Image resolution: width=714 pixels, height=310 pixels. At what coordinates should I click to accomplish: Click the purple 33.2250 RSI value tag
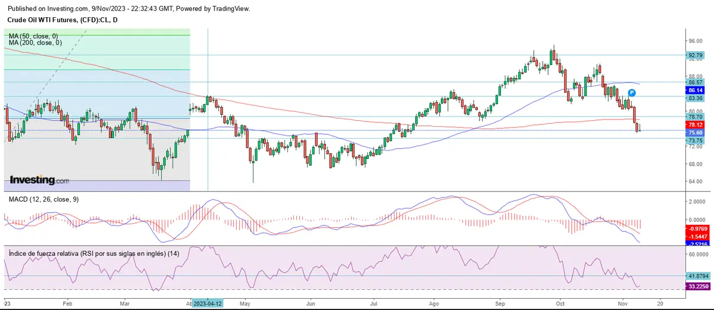[x=697, y=286]
